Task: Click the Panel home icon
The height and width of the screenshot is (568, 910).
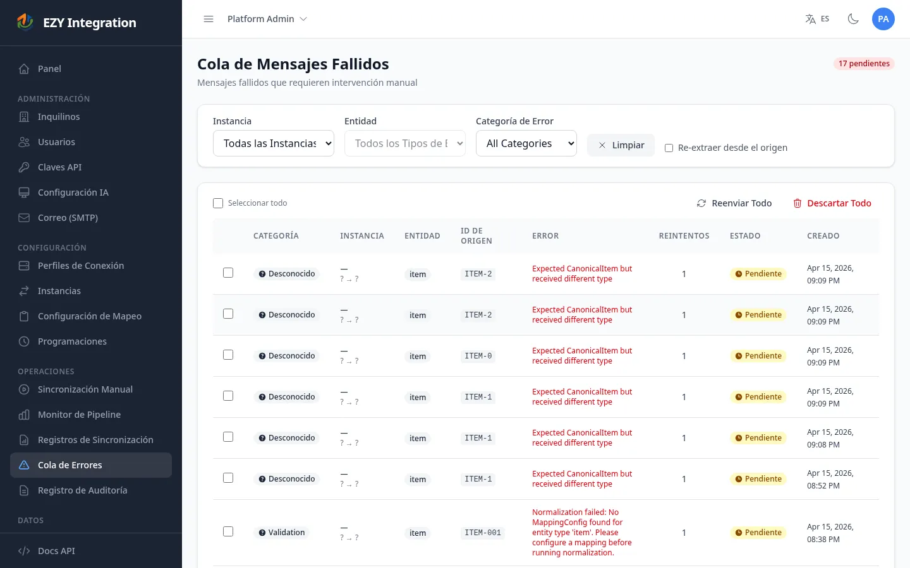Action: (x=24, y=69)
